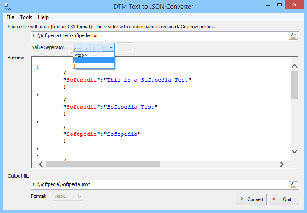Click into the source file path field

pos(159,36)
